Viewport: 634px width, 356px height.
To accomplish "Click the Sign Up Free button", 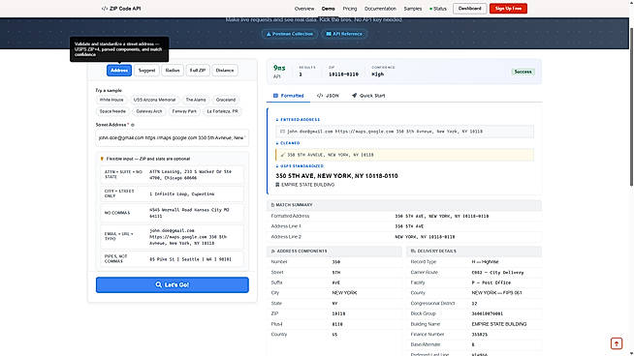I will (x=508, y=9).
